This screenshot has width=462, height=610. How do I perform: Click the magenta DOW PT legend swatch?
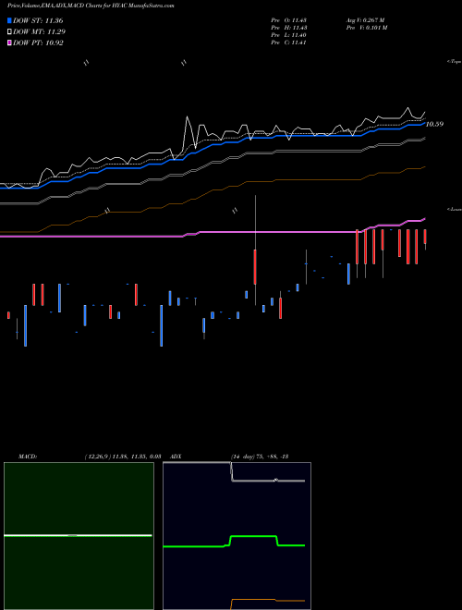coord(9,43)
